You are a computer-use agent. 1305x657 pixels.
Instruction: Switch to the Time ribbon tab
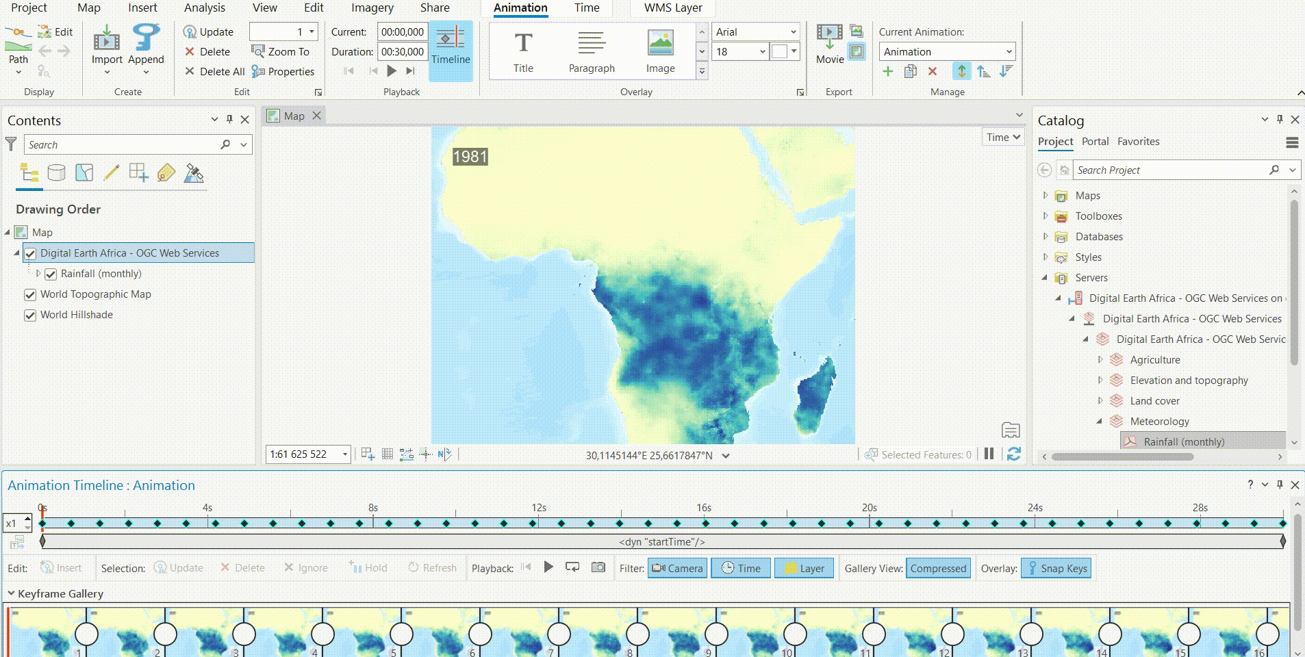[x=585, y=8]
